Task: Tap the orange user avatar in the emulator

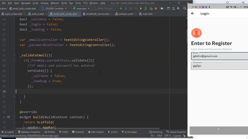Action: pyautogui.click(x=196, y=33)
